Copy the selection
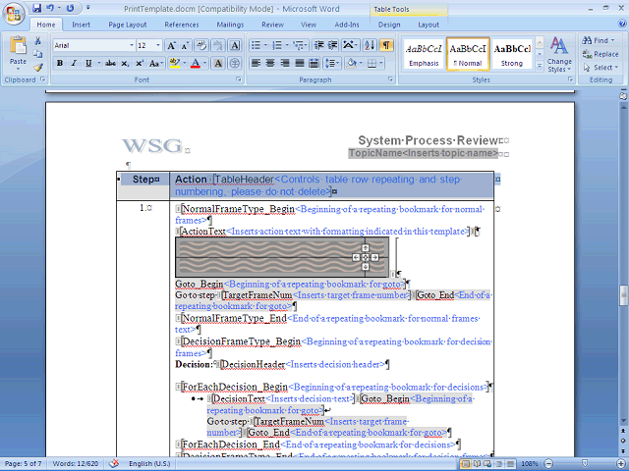The width and height of the screenshot is (629, 471). pyautogui.click(x=37, y=54)
